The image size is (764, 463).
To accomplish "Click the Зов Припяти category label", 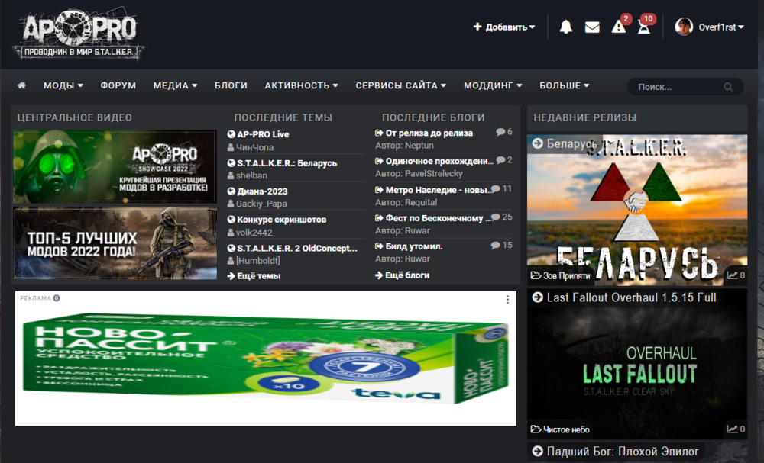I will pyautogui.click(x=566, y=276).
